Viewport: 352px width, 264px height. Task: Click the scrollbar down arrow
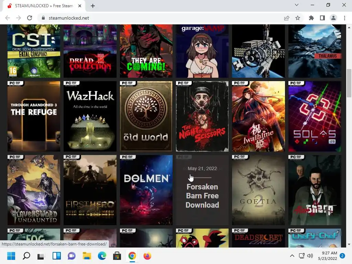(x=349, y=244)
